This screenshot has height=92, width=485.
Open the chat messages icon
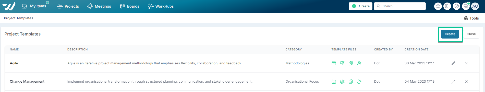(x=466, y=6)
